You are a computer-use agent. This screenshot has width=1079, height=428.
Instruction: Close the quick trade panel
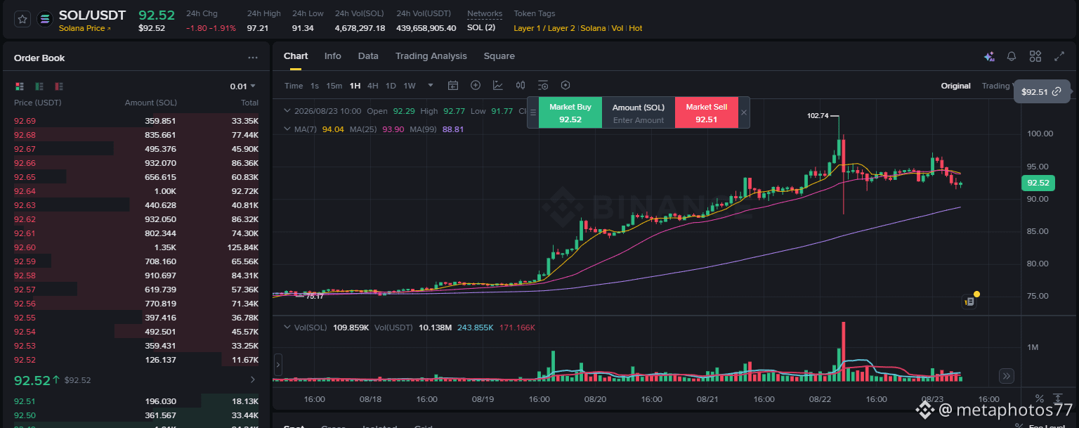pyautogui.click(x=744, y=112)
